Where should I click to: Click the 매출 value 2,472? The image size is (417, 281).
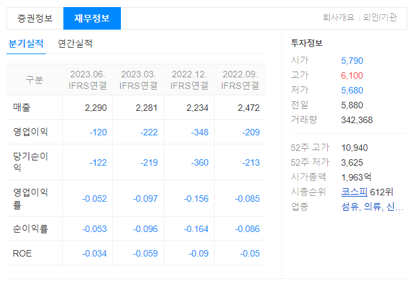click(248, 108)
